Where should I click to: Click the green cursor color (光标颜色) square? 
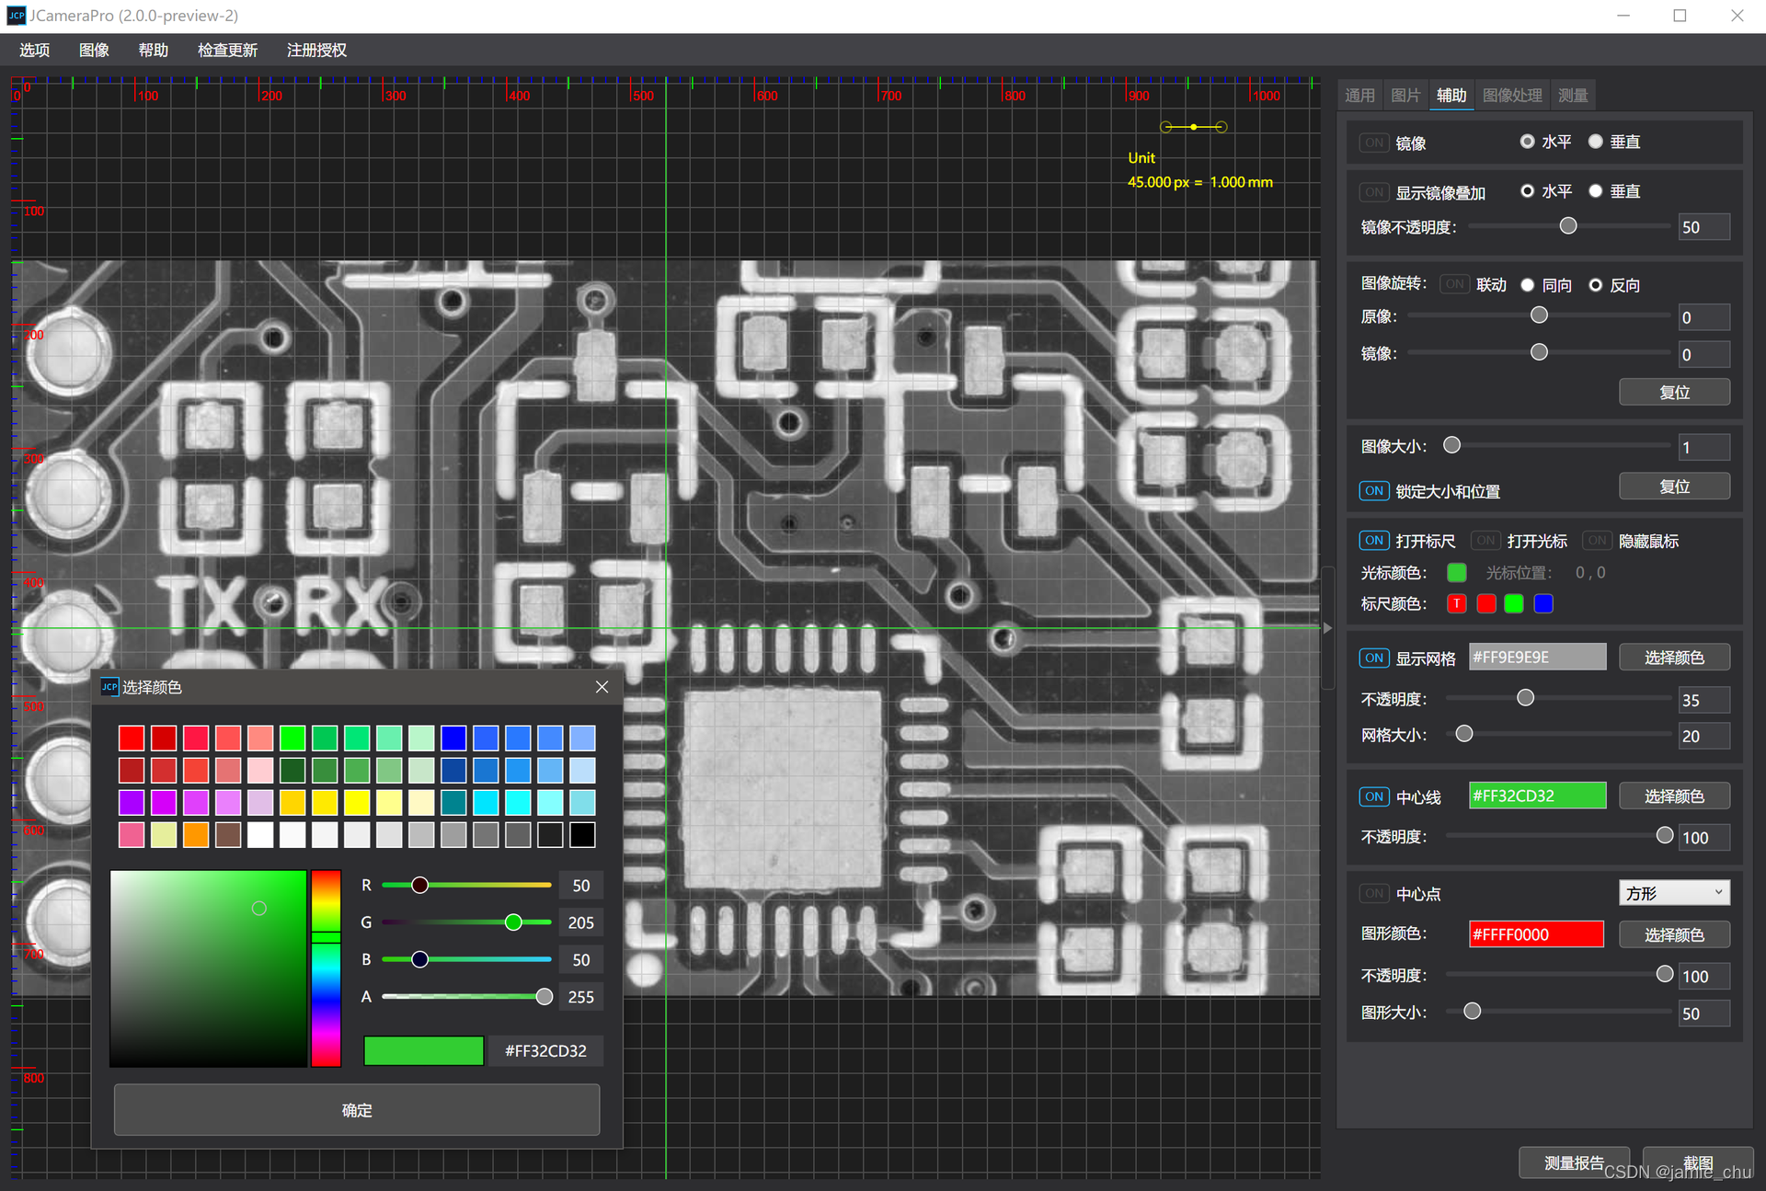[1456, 572]
